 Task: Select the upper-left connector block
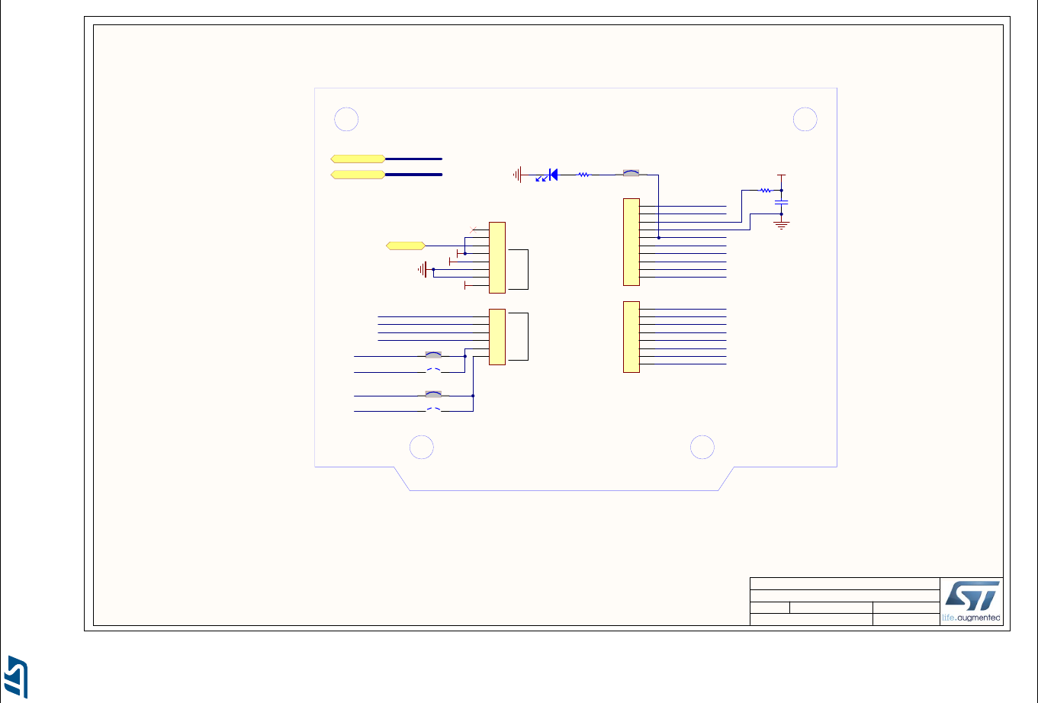tap(497, 258)
